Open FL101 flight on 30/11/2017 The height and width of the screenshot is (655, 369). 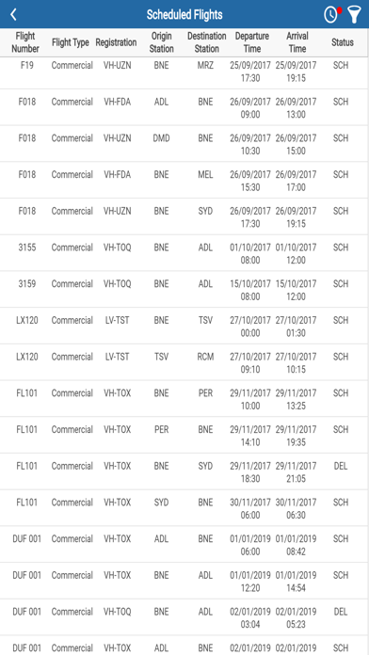(x=184, y=508)
